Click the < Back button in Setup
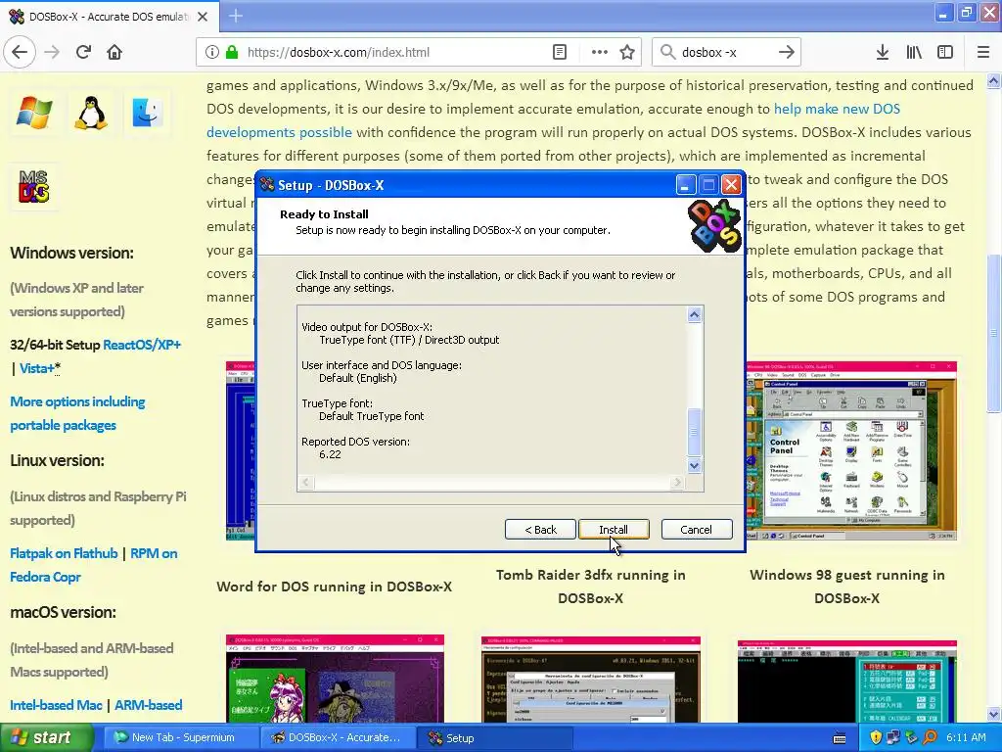The height and width of the screenshot is (752, 1002). [540, 530]
